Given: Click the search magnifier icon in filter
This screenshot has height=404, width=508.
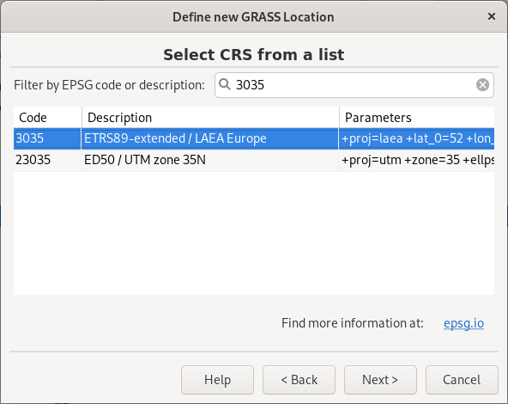Looking at the screenshot, I should [225, 85].
